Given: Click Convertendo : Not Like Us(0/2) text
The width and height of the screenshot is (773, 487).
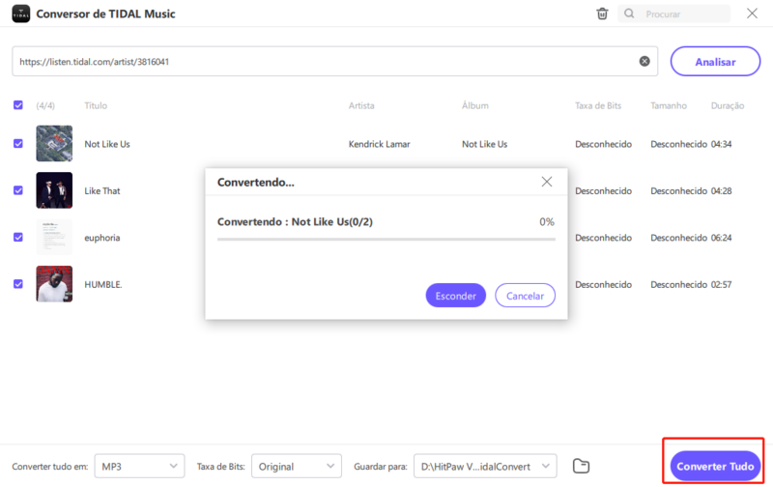Looking at the screenshot, I should tap(295, 222).
